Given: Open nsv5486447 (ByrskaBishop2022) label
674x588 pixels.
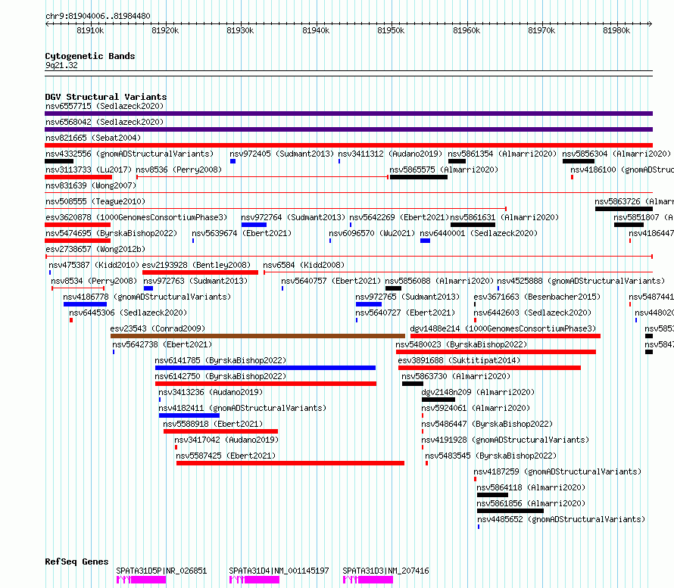Looking at the screenshot, I should 487,424.
